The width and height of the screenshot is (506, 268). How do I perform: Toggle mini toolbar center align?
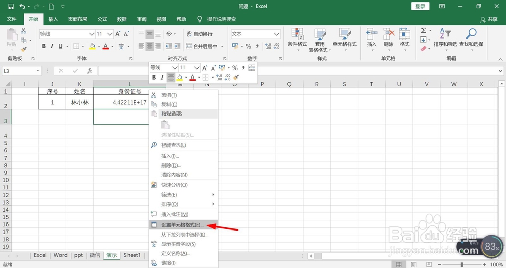171,78
